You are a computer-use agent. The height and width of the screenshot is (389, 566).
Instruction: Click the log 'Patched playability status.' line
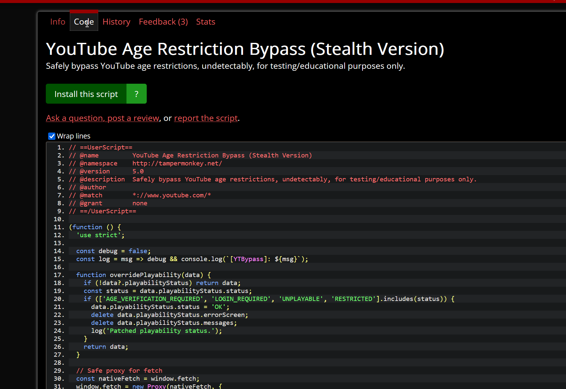156,331
